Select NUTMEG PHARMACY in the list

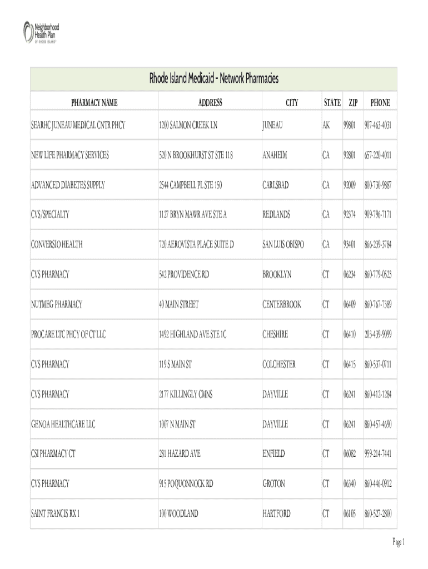coord(57,305)
